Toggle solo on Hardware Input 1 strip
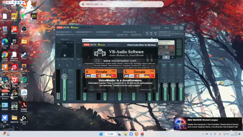 click(x=71, y=95)
